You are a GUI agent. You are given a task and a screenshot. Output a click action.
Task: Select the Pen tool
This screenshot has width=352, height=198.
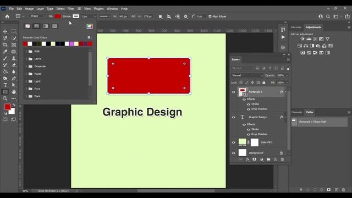click(14, 78)
